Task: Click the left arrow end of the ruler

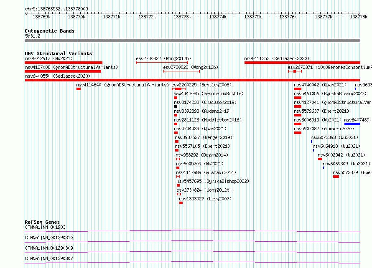Action: 26,13
